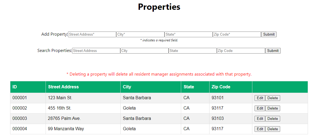317x140 pixels.
Task: Delete the 123 Main St. property
Action: coord(273,98)
